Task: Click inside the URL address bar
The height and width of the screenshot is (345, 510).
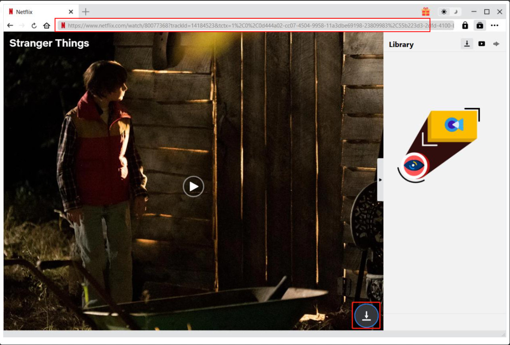Action: click(242, 25)
